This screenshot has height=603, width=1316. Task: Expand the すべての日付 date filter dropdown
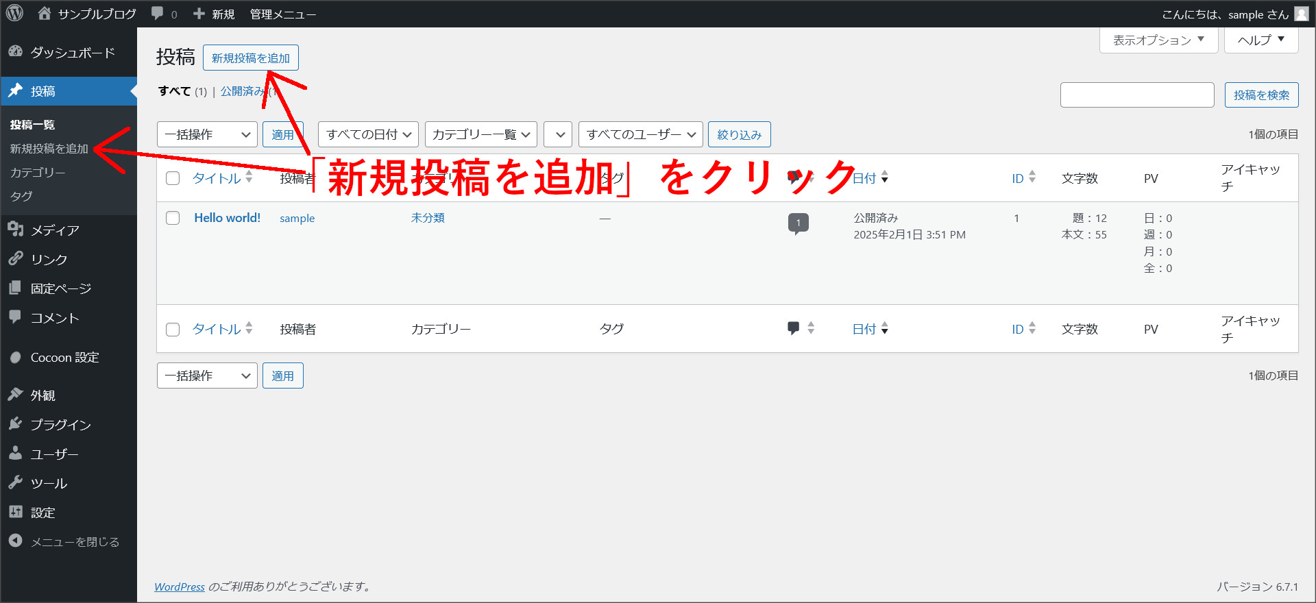[x=368, y=134]
